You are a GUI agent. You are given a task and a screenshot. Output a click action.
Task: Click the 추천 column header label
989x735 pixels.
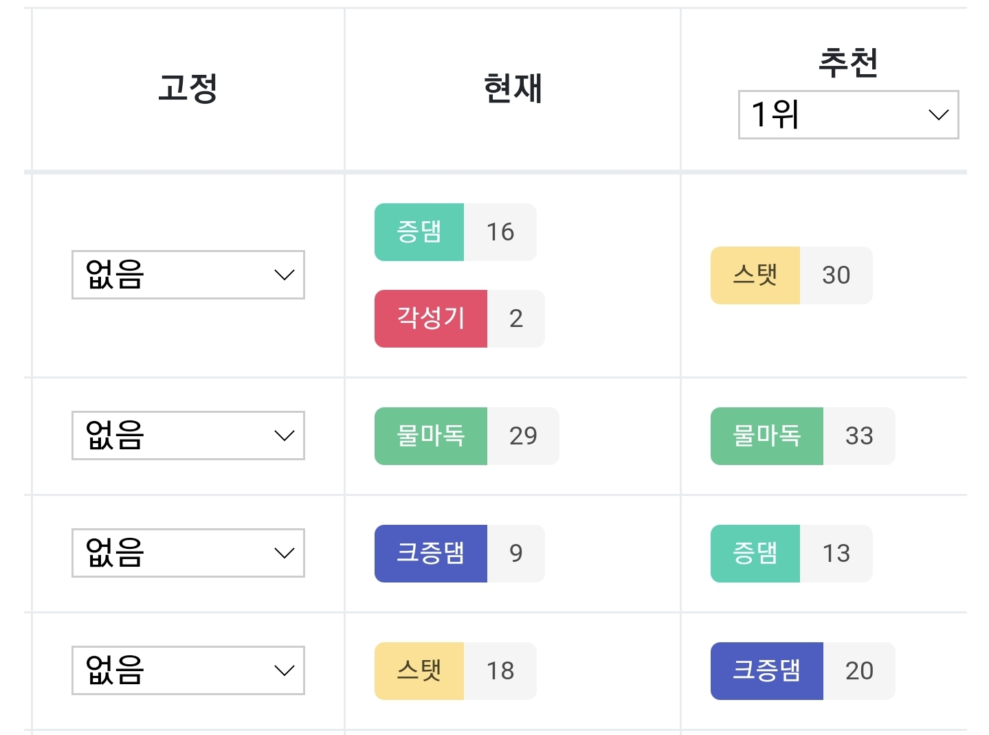tap(848, 63)
